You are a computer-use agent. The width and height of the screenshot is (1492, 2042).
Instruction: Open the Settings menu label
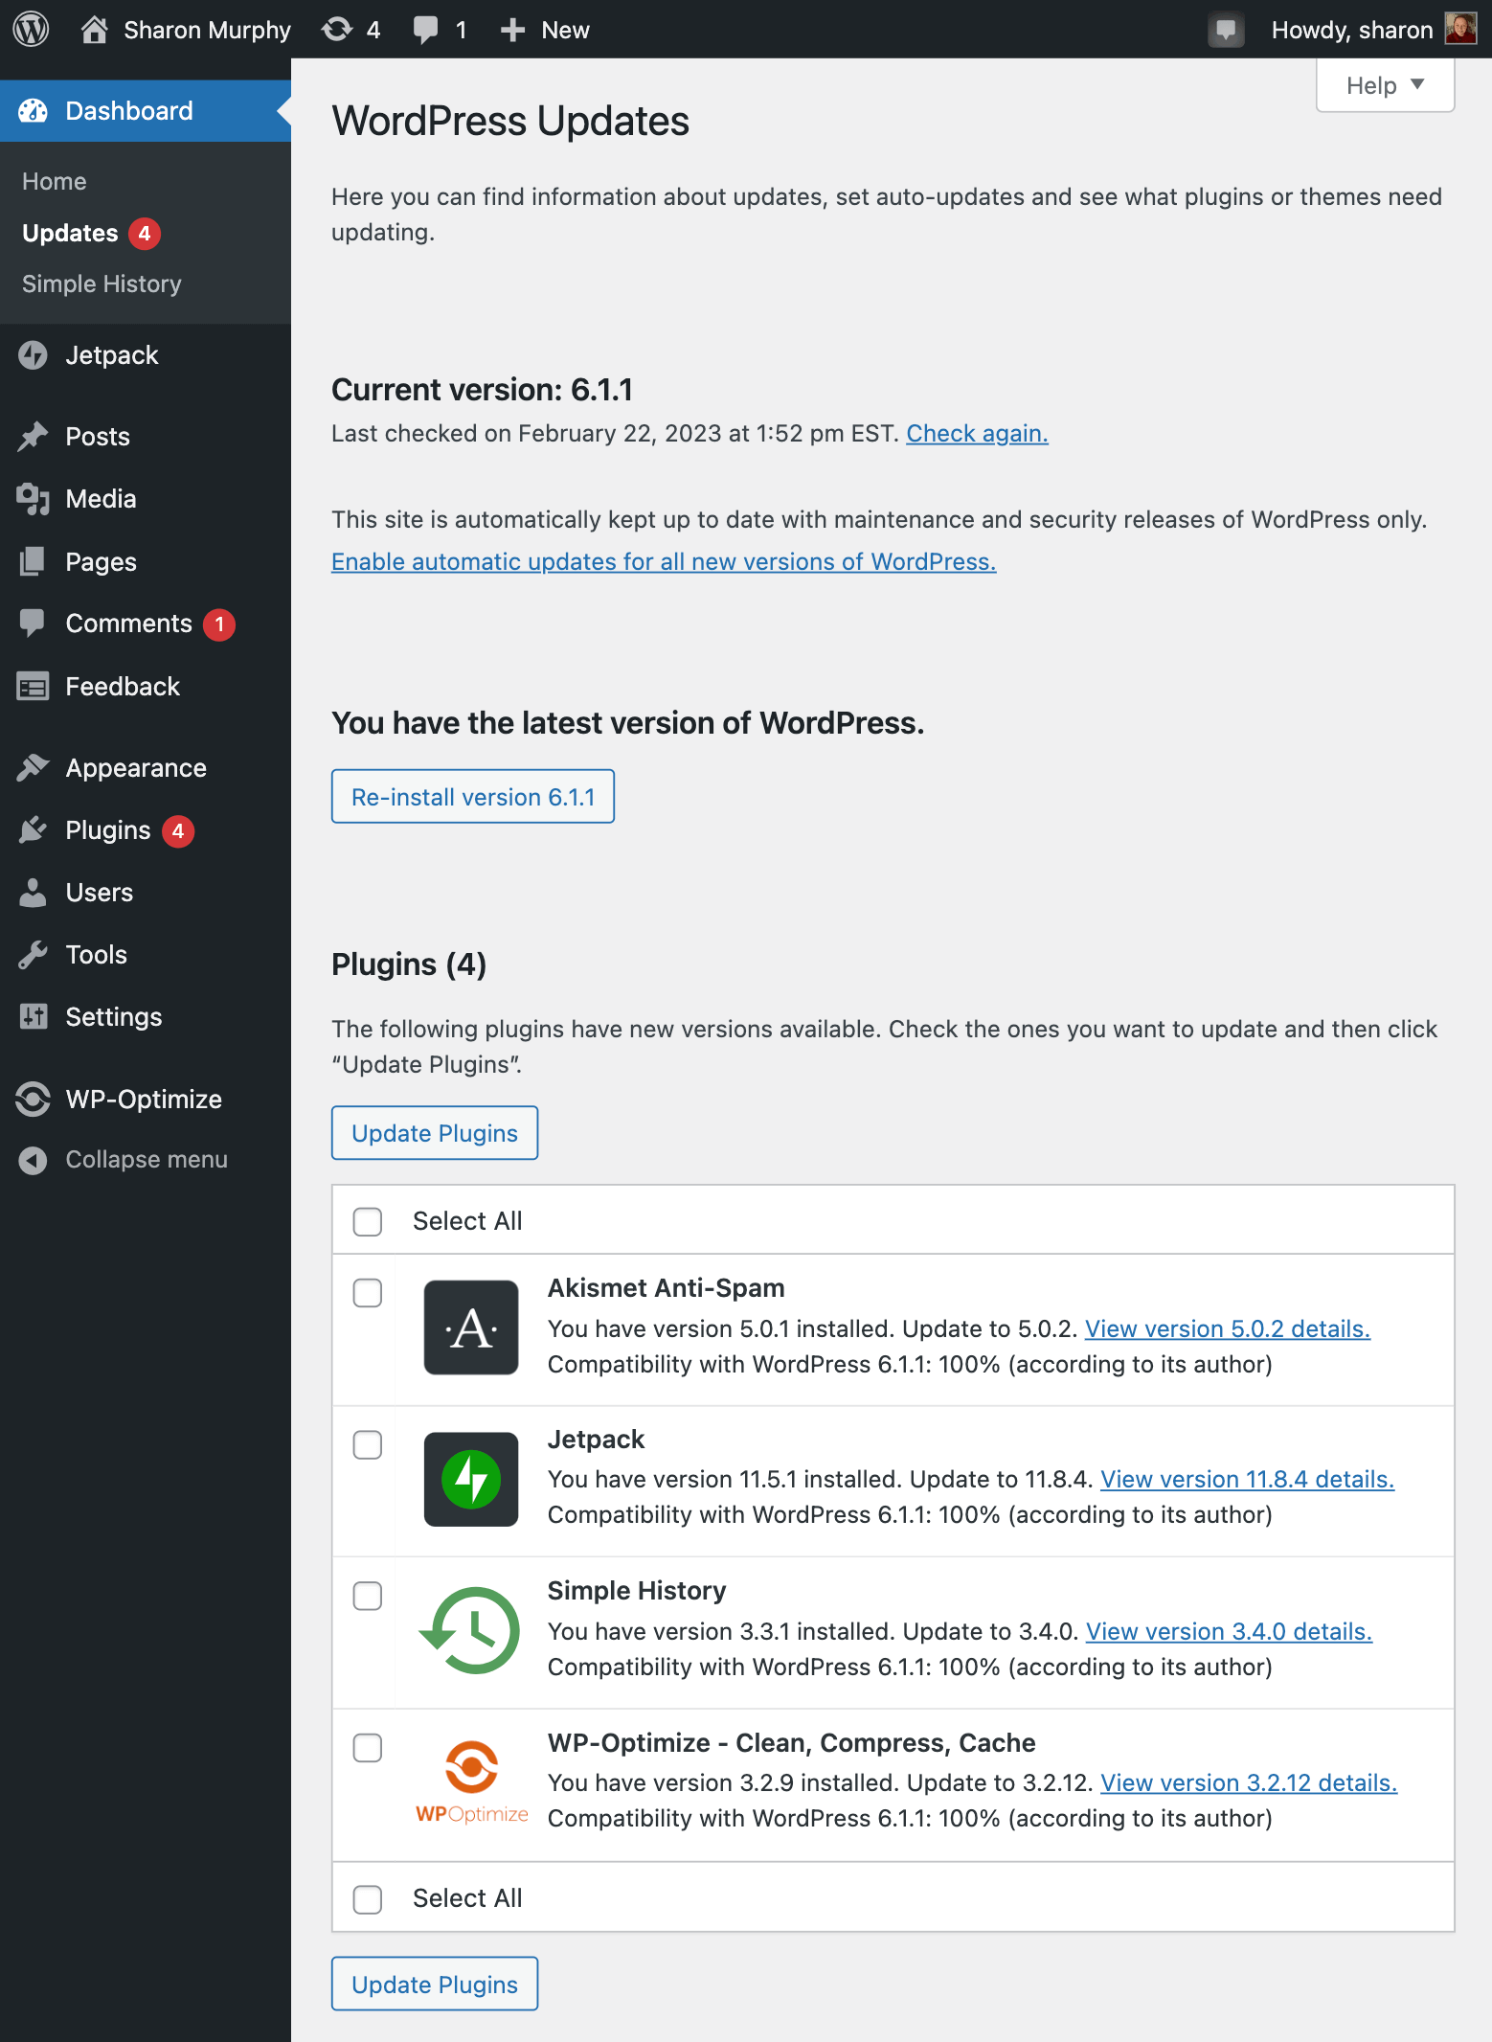click(x=114, y=1017)
